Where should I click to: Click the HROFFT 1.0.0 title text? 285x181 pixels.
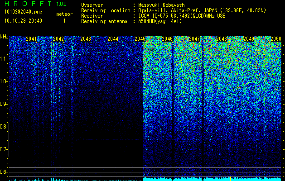[x=36, y=4]
